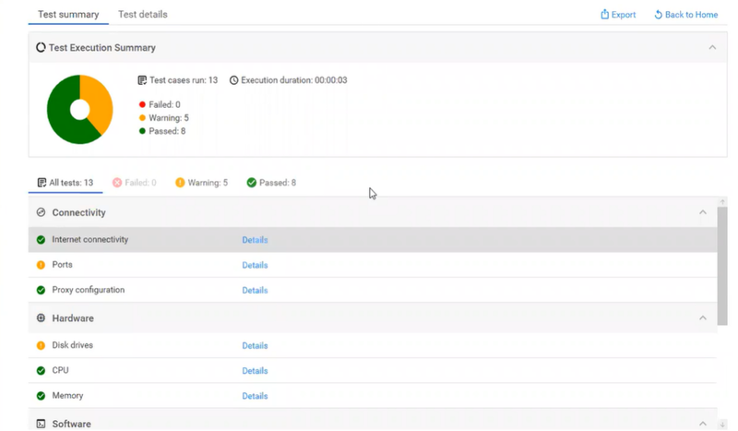This screenshot has width=738, height=431.
Task: Click the green passed icon beside Memory
Action: click(41, 396)
